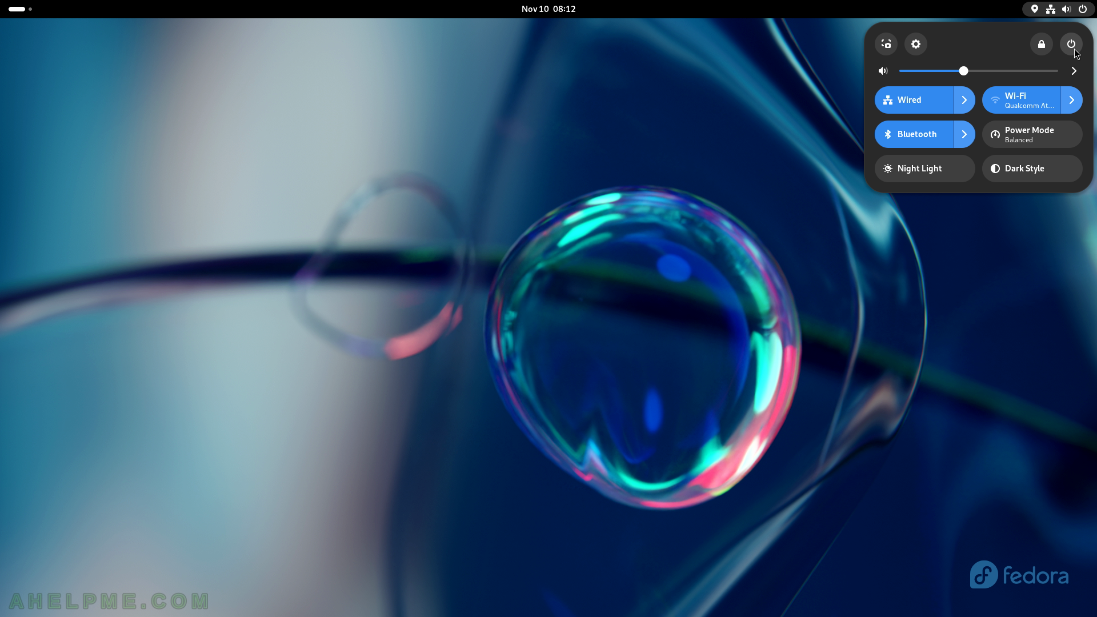Mute audio via the speaker icon
The width and height of the screenshot is (1097, 617).
tap(883, 71)
